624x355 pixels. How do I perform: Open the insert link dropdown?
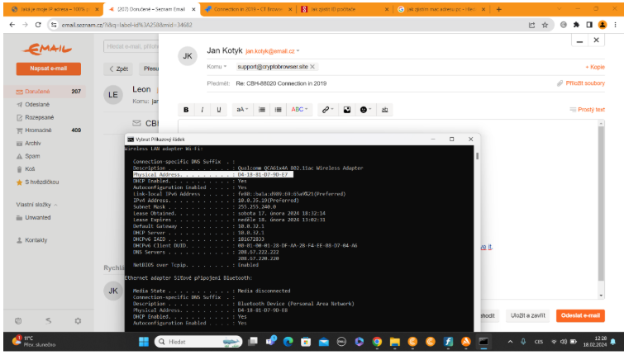(x=327, y=110)
